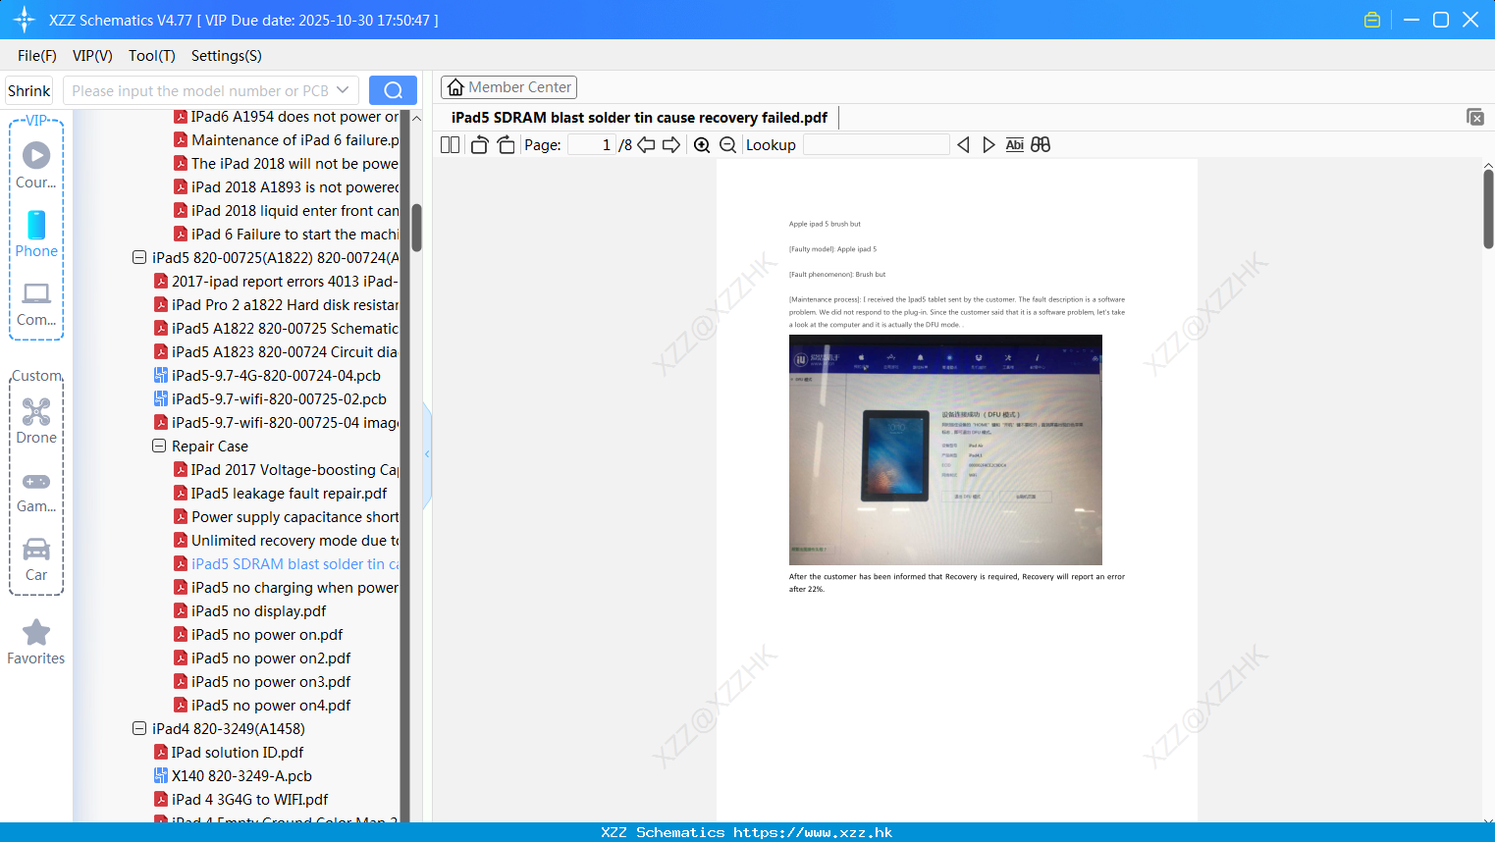
Task: Open iPad5 A1822 820-00725 Schematic
Action: [285, 329]
